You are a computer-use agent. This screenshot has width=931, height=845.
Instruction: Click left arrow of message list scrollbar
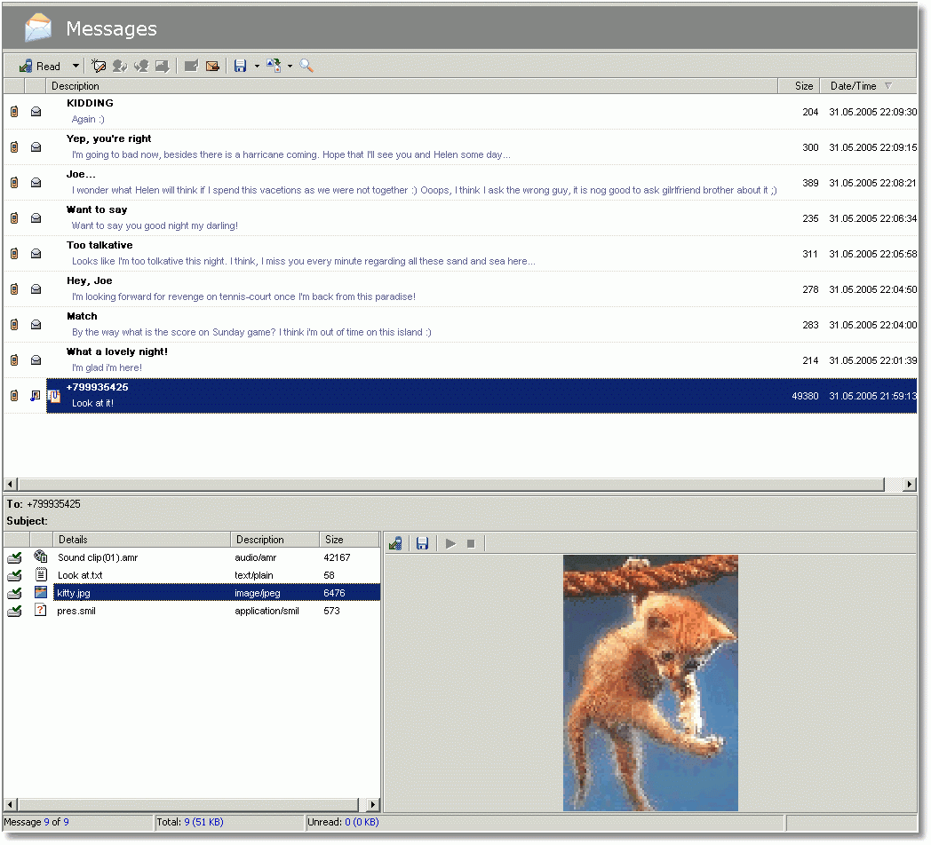click(x=10, y=485)
